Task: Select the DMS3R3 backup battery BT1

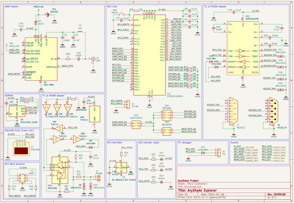Action: (48, 14)
